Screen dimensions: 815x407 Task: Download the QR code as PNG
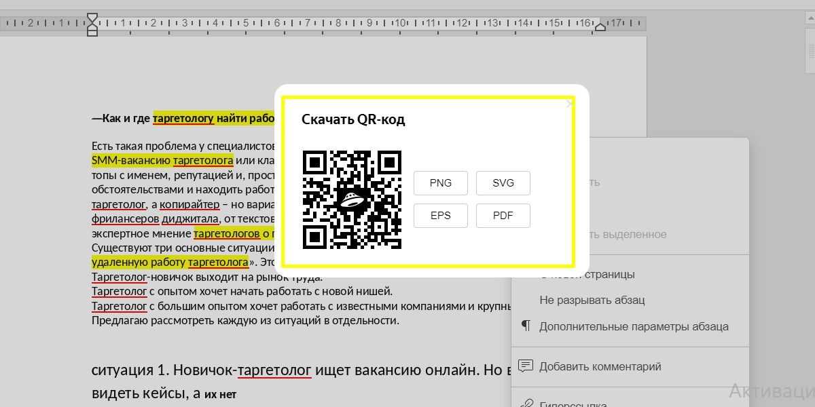440,183
